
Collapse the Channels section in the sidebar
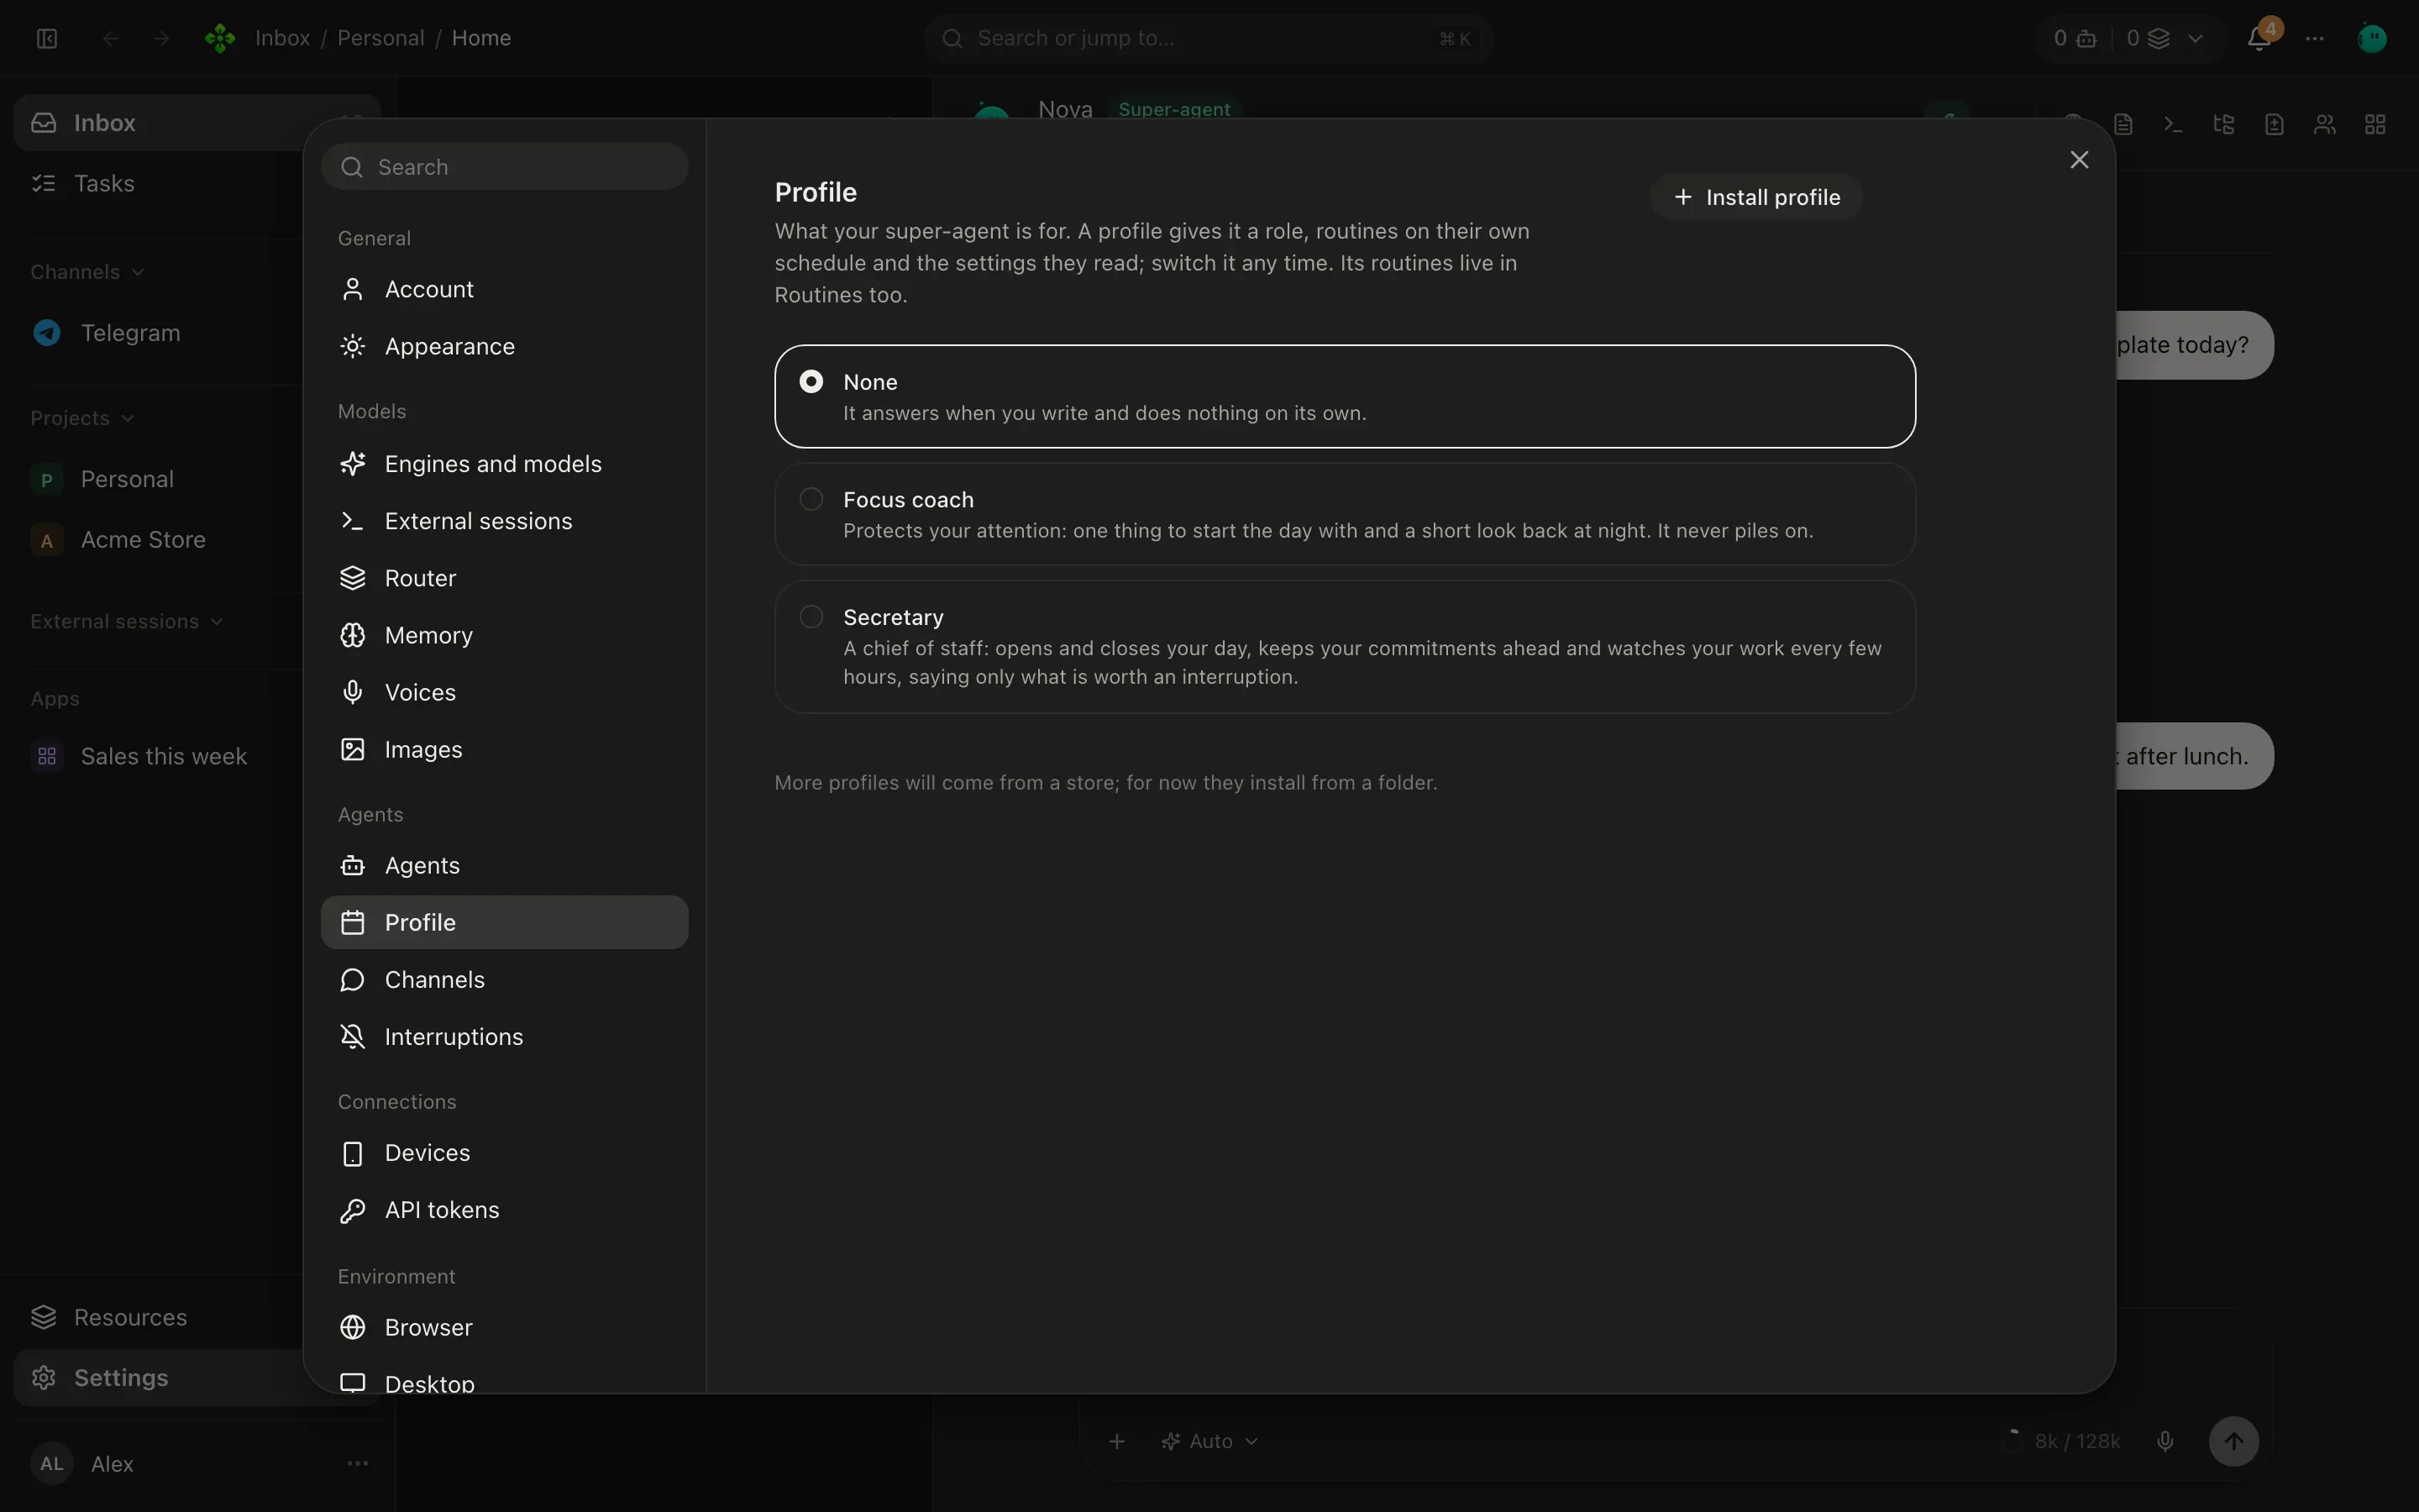tap(87, 272)
